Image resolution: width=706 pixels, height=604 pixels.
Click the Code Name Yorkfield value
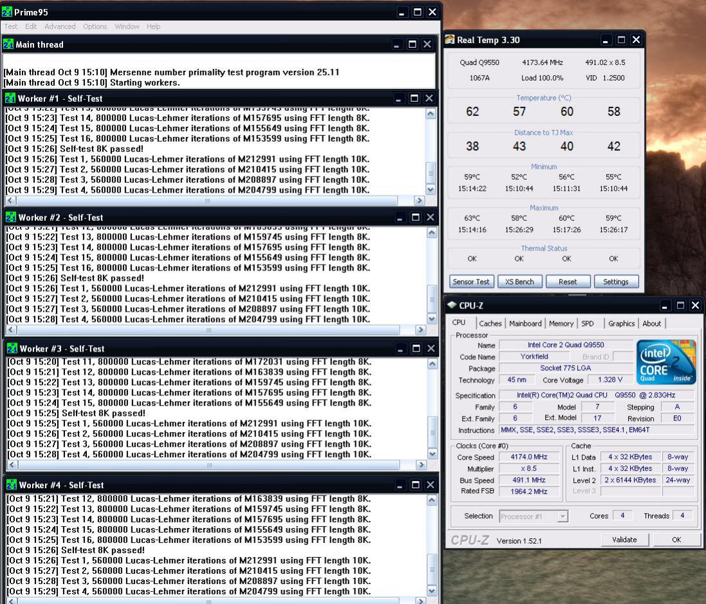click(534, 356)
